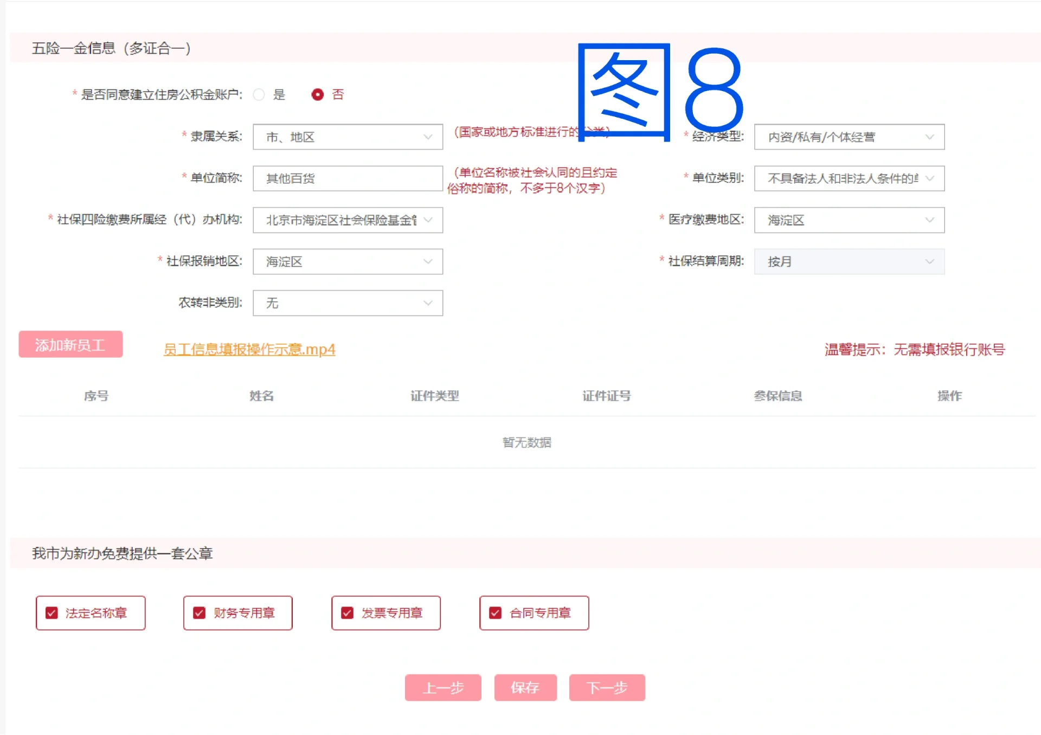1041x735 pixels.
Task: Open 员工信息填报操作示意.mp4 link
Action: point(249,350)
